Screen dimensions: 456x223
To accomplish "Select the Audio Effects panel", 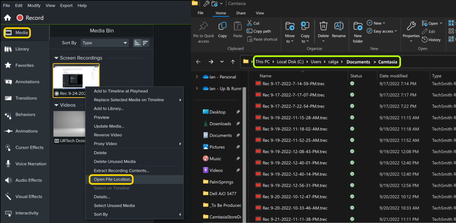I will point(28,180).
